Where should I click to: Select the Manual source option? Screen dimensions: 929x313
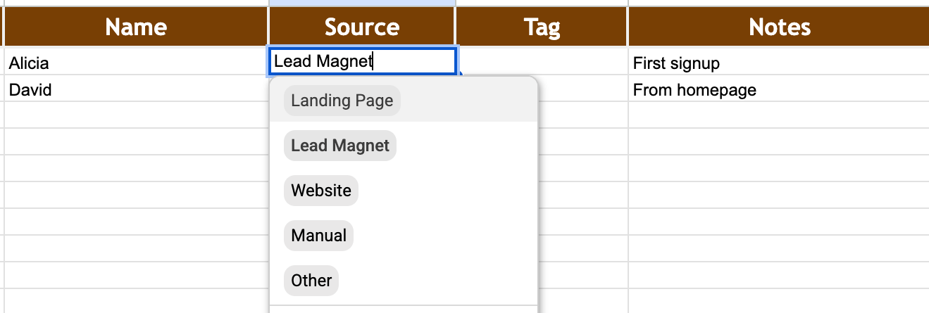[318, 236]
